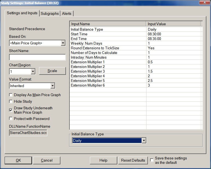Expand the Value Format dropdown

[53, 86]
